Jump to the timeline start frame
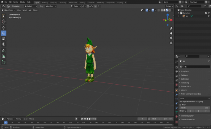Screen dimensions: 211x129 point(82,119)
